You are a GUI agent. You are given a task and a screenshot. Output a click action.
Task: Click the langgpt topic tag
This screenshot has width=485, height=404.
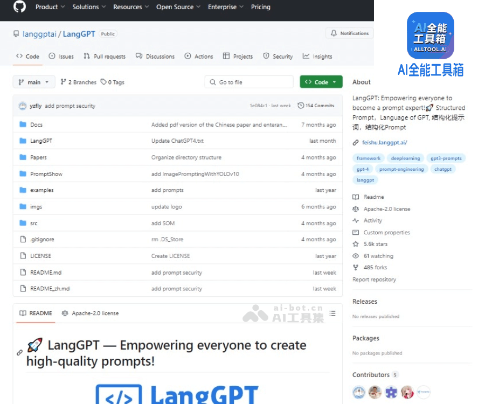tap(365, 180)
